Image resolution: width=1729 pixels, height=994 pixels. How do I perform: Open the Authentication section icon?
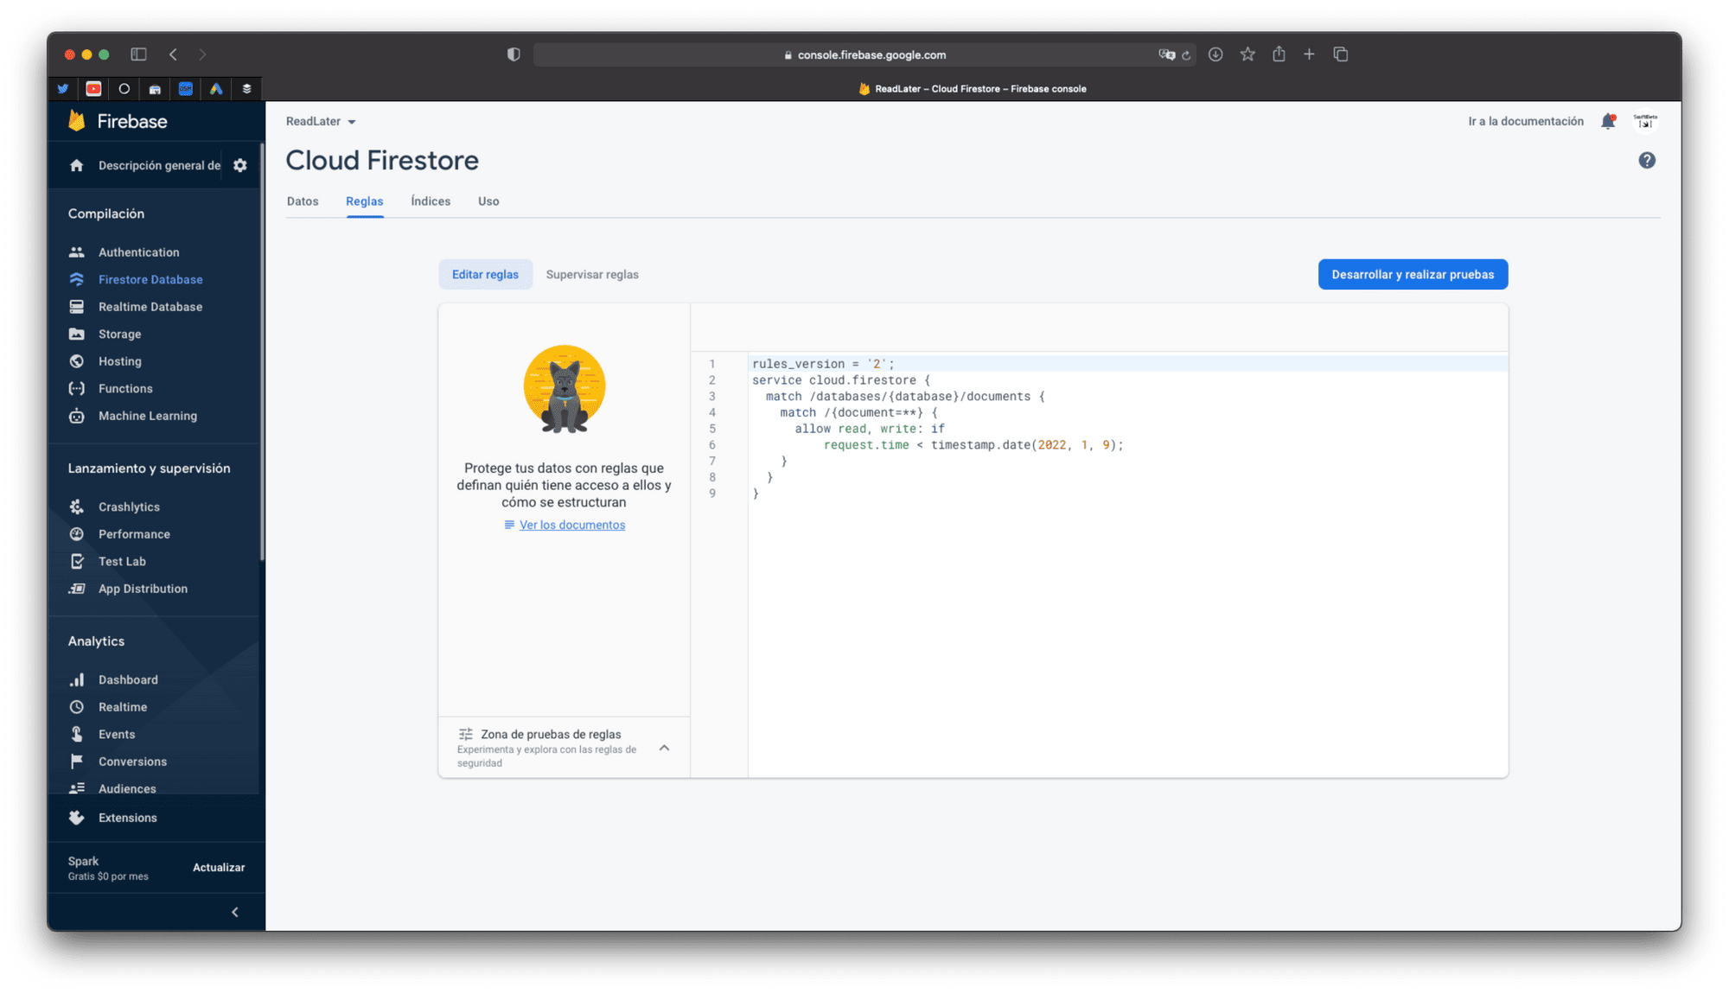click(77, 252)
